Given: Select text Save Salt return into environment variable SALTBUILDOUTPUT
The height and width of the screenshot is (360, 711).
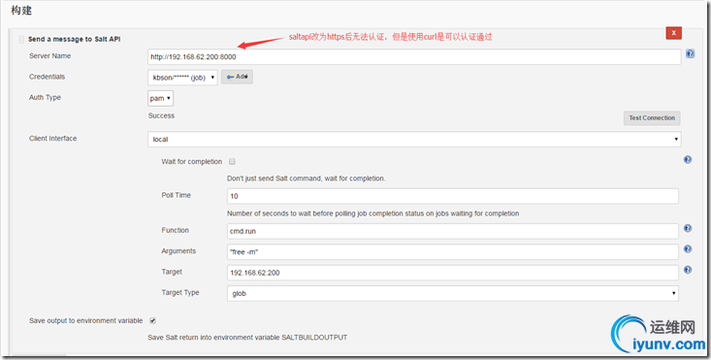Looking at the screenshot, I should [247, 338].
